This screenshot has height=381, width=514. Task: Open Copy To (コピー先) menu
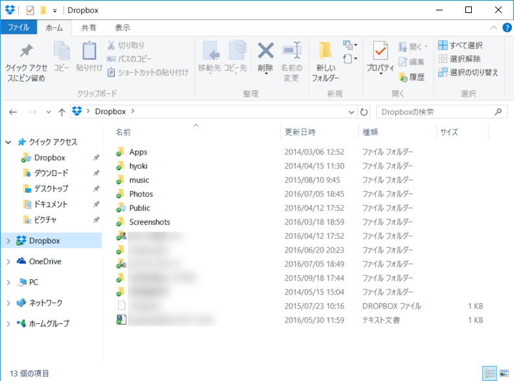click(236, 58)
